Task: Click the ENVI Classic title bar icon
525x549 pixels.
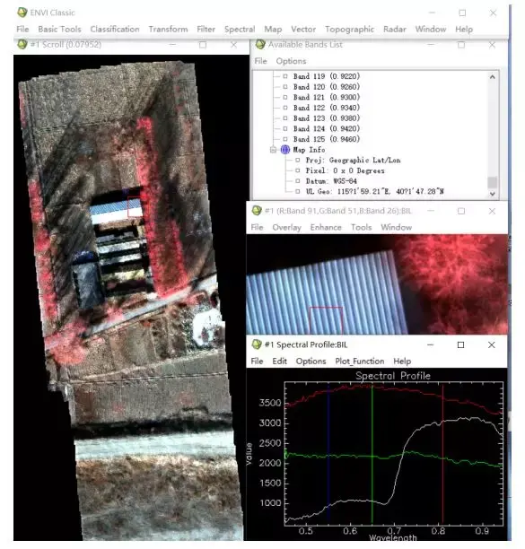Action: click(x=22, y=13)
